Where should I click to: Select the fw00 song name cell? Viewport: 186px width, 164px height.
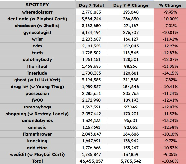click(x=37, y=100)
